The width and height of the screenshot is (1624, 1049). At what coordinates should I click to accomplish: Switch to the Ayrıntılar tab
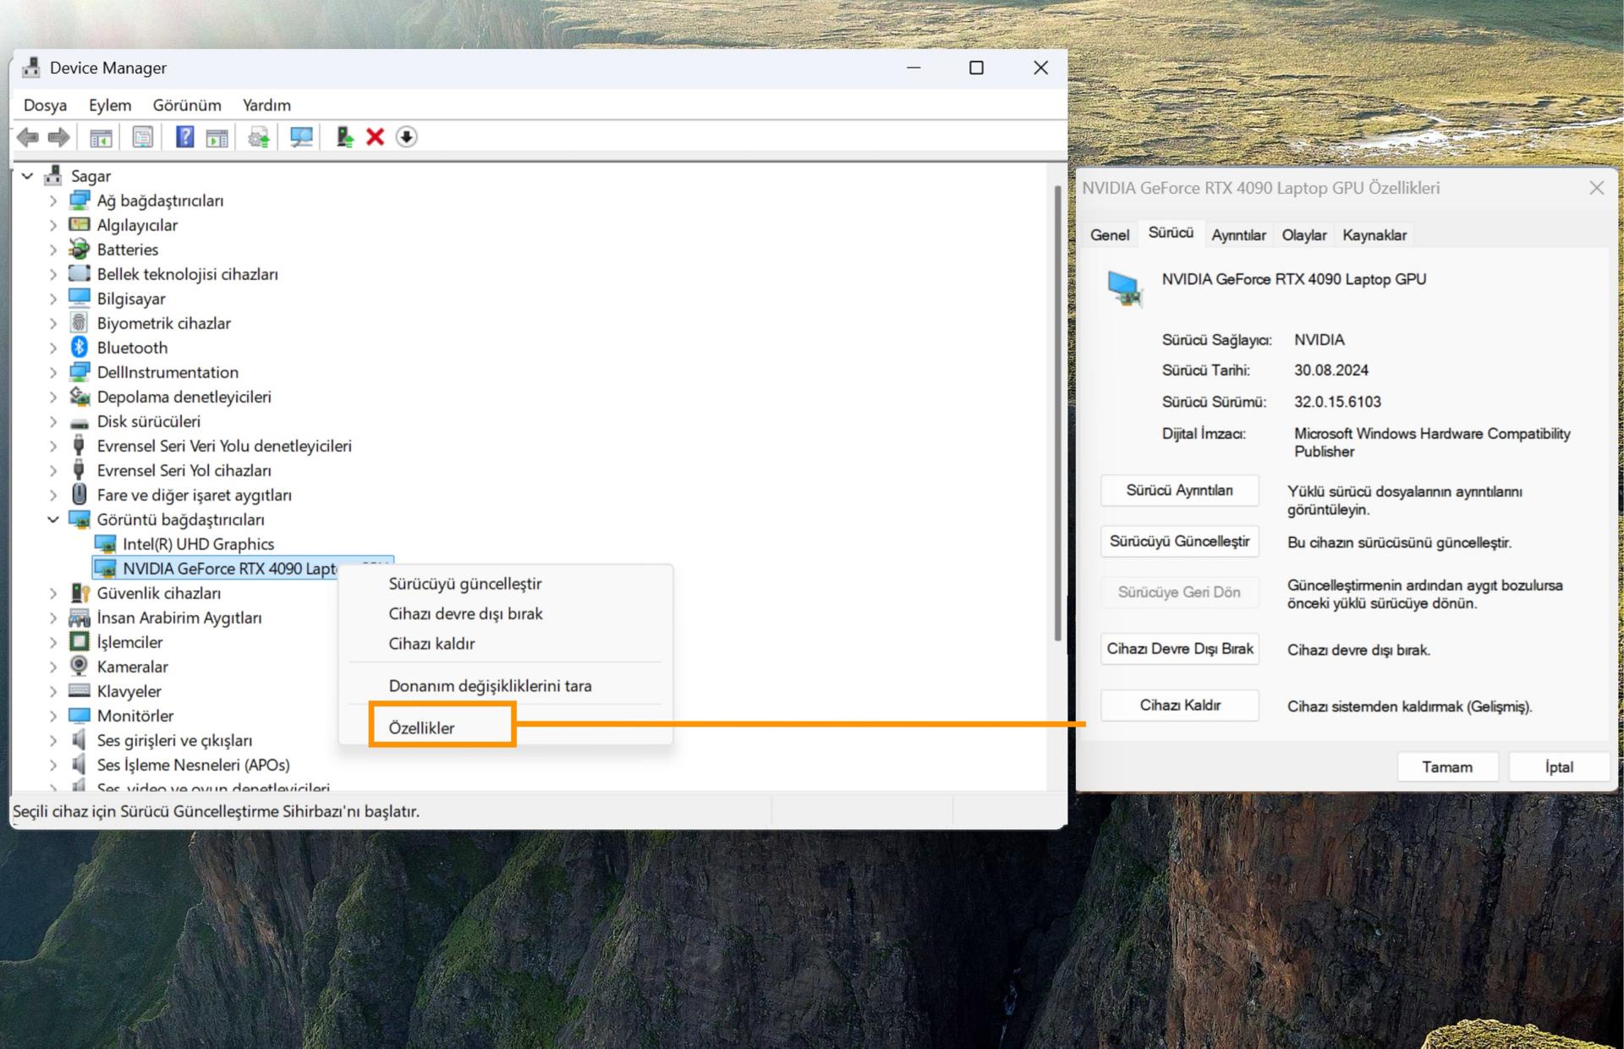click(x=1238, y=235)
